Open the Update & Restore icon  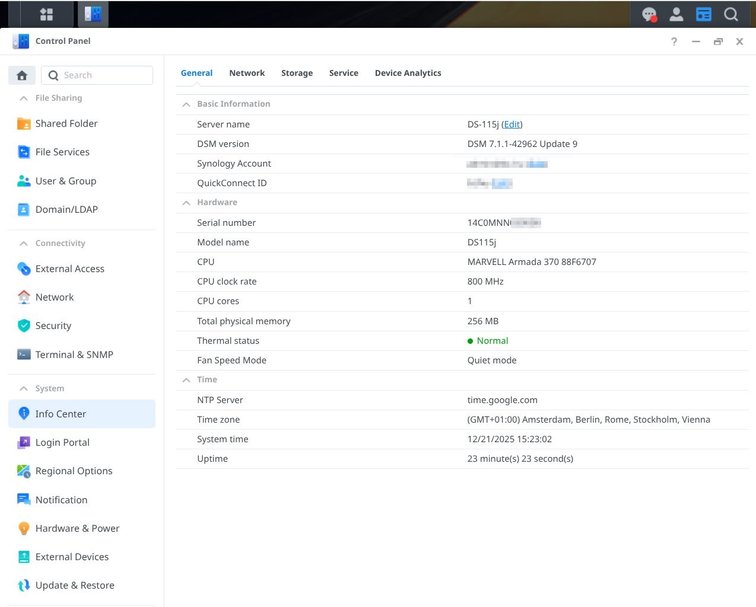coord(24,585)
